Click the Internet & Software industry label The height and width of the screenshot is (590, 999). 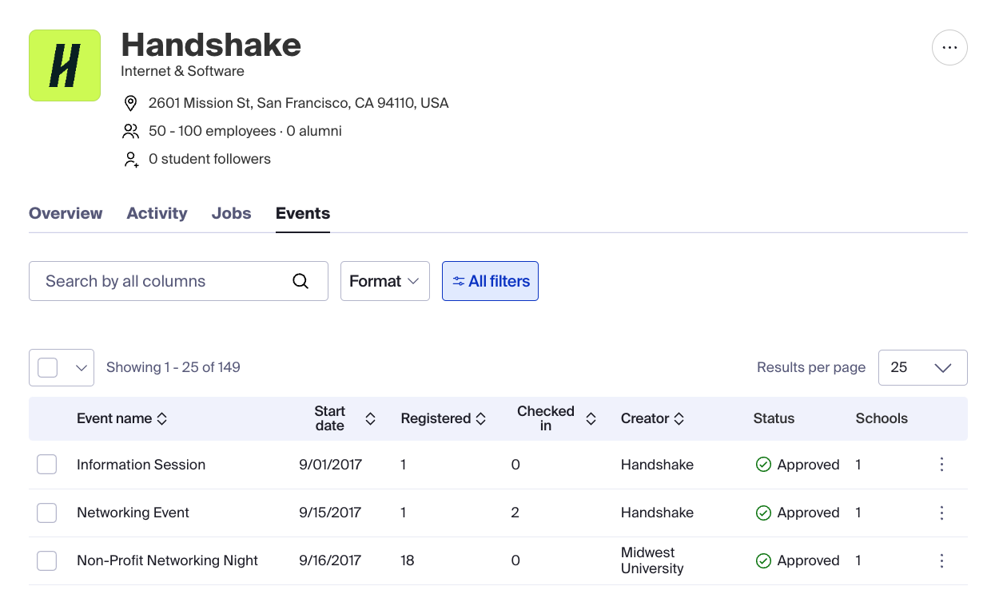183,71
